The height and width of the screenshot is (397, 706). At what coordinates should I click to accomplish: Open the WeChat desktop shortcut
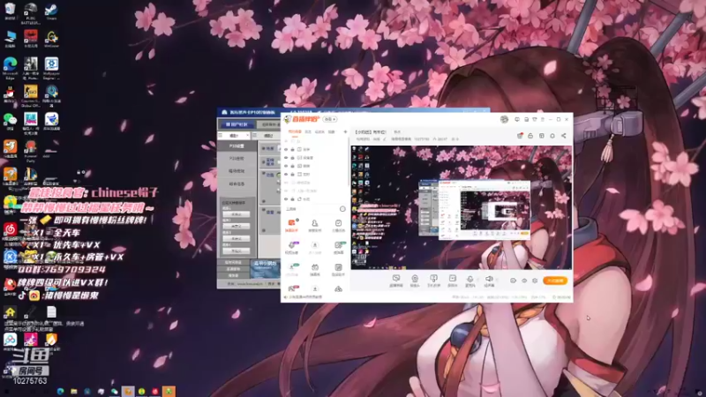10,121
